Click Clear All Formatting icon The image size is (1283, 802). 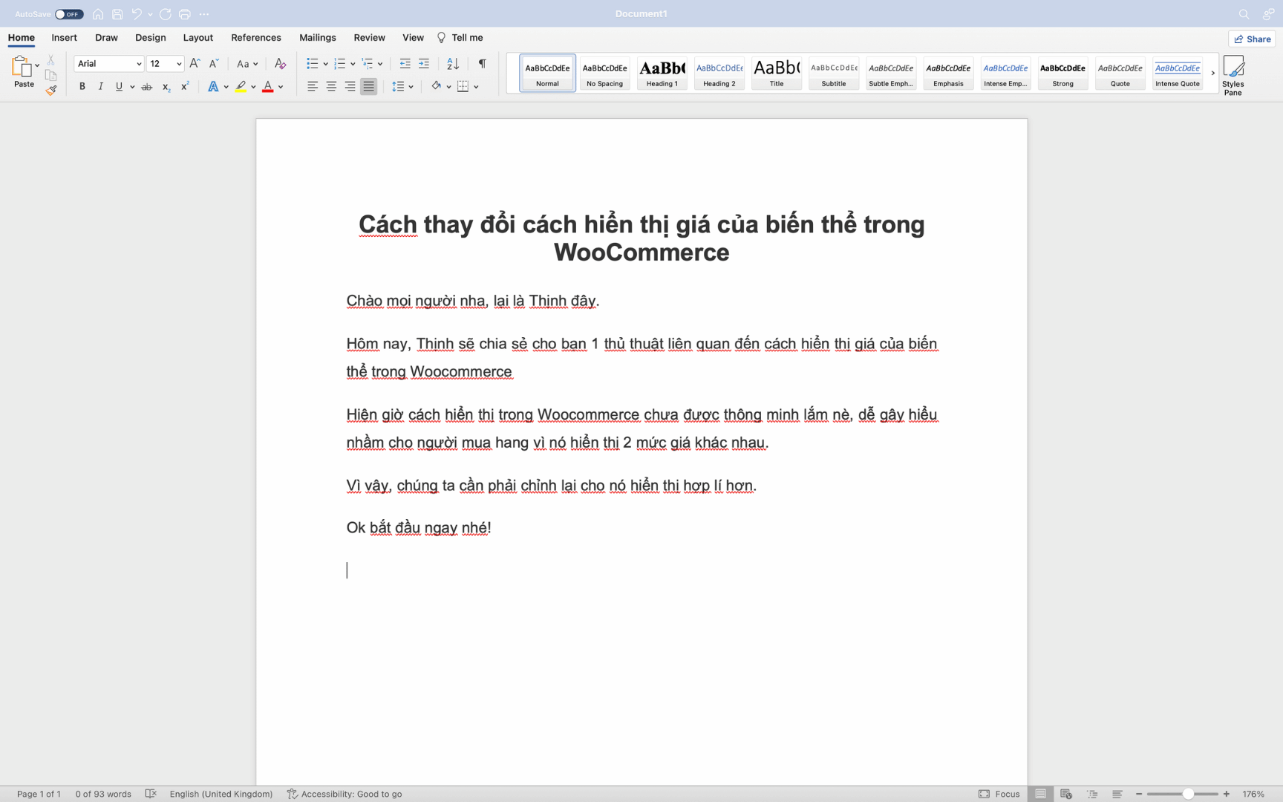tap(280, 64)
